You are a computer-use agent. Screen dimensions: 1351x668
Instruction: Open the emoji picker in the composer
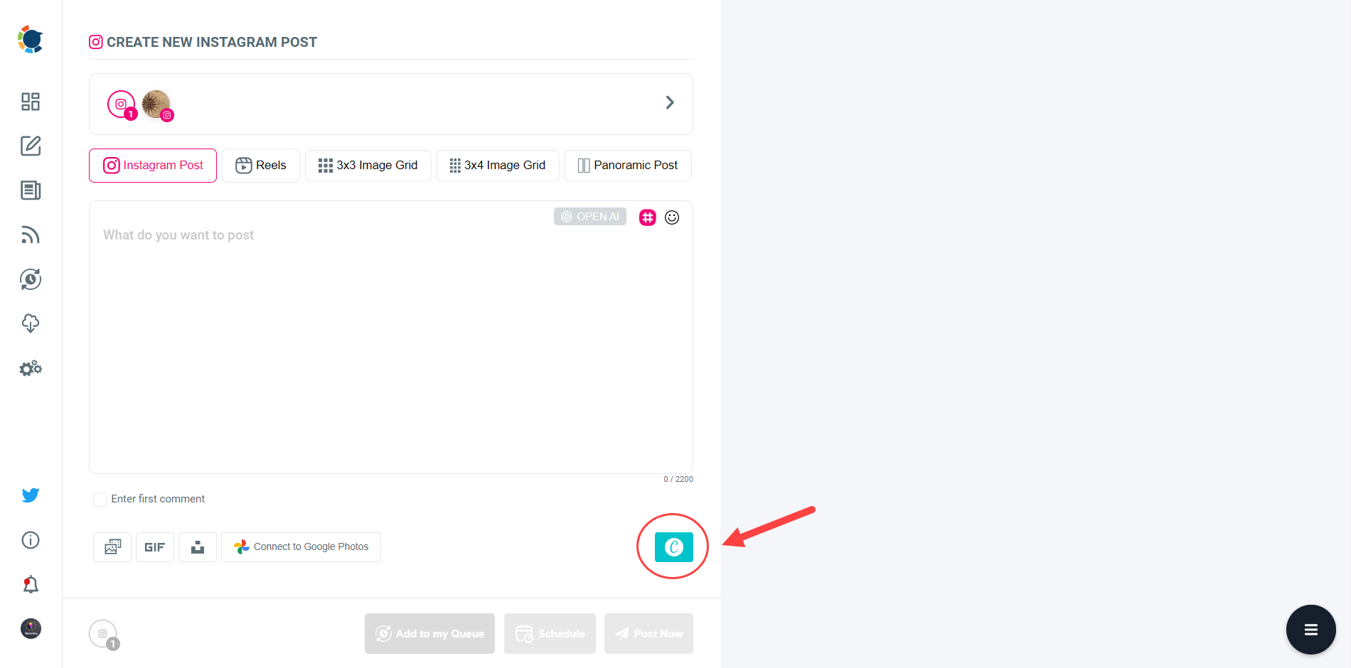(672, 217)
